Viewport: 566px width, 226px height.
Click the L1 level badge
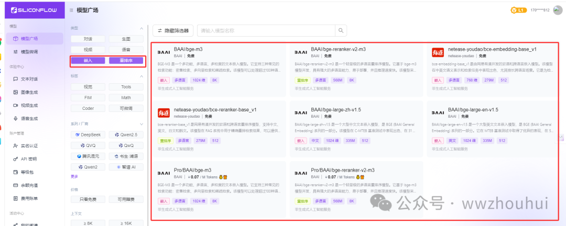[517, 10]
